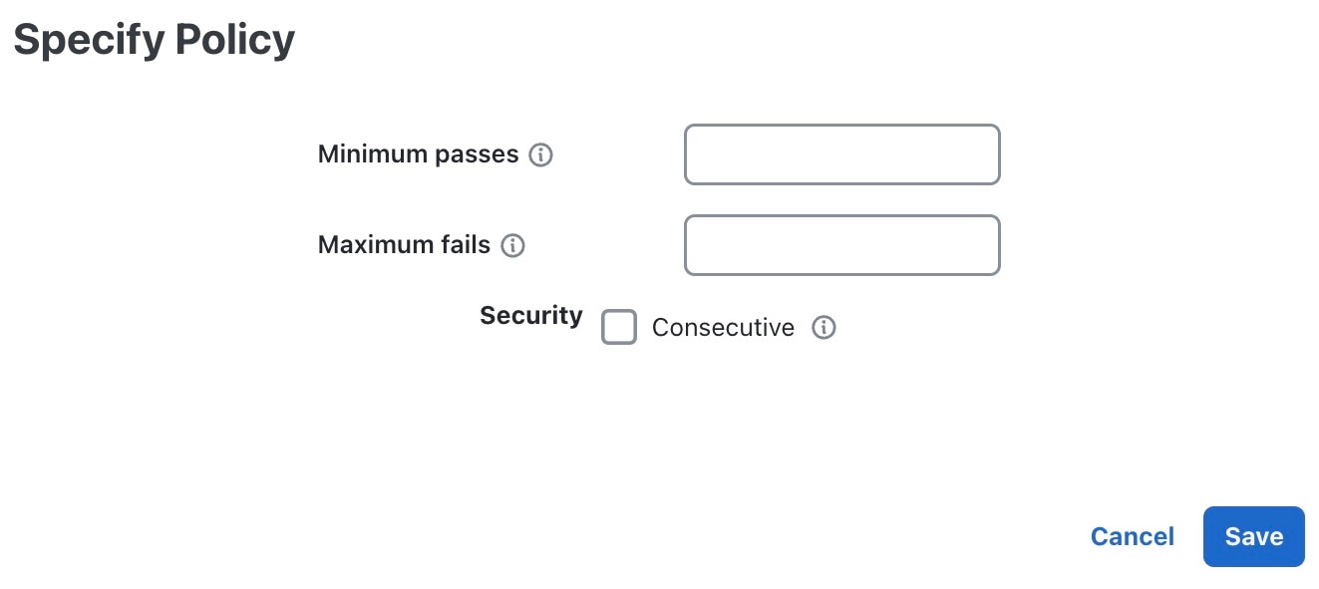The image size is (1319, 589).
Task: Save the policy settings
Action: click(1254, 536)
